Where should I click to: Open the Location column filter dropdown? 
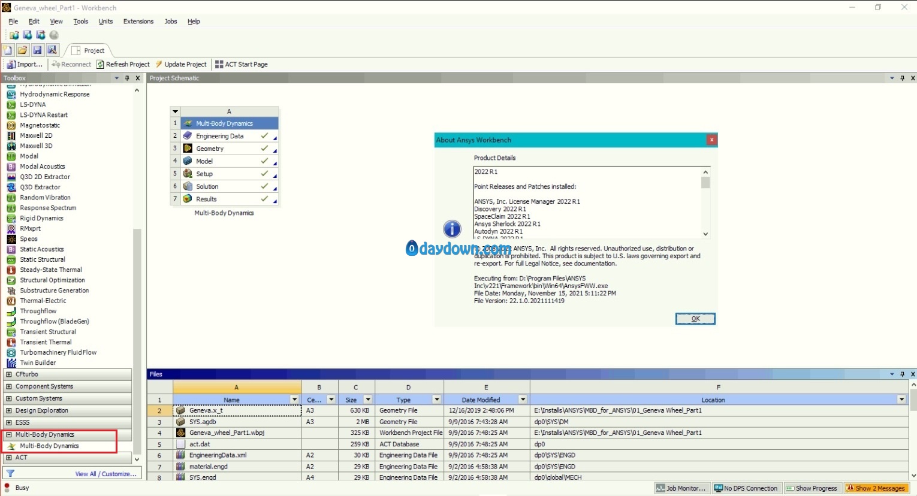click(901, 400)
